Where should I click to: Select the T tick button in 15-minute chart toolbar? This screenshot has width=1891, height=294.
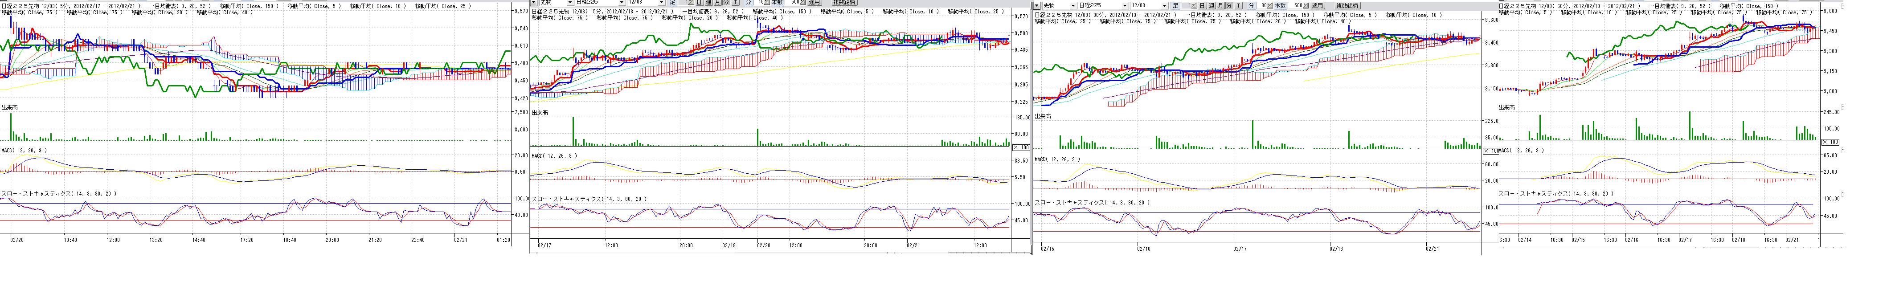point(736,2)
